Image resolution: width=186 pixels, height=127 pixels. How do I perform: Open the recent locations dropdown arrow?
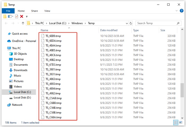18,23
